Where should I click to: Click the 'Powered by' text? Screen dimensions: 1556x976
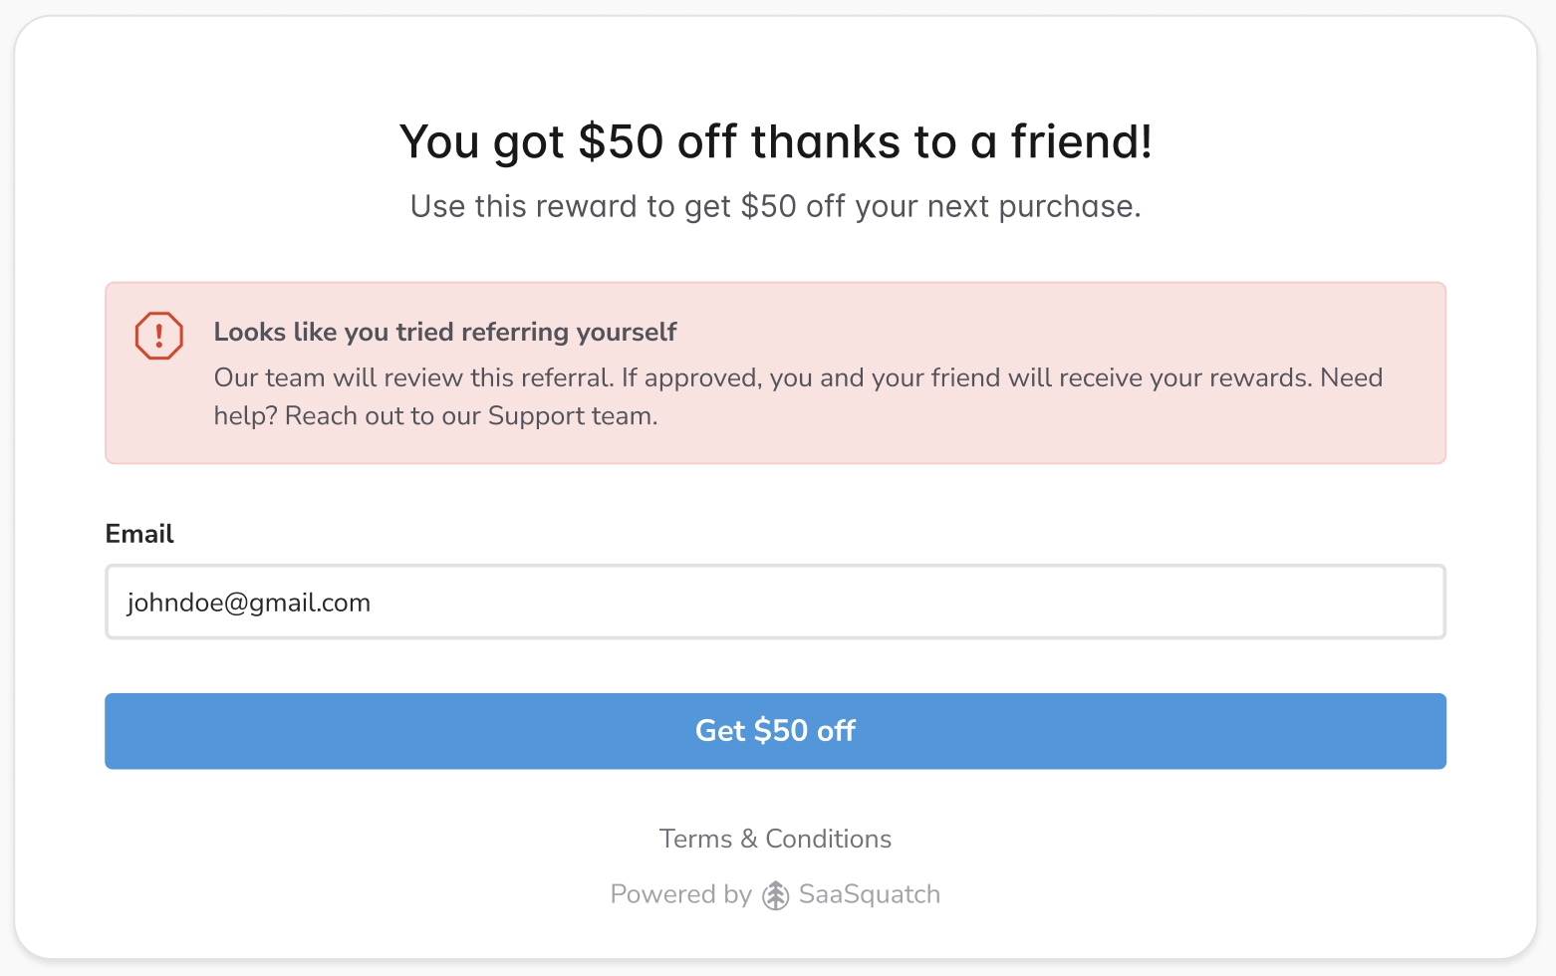(680, 894)
